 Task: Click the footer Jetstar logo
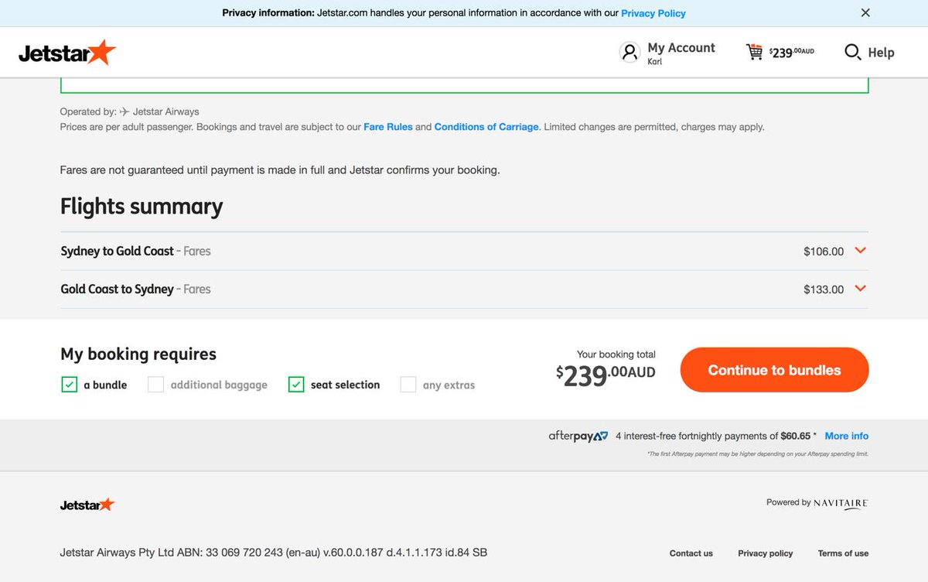pyautogui.click(x=87, y=505)
